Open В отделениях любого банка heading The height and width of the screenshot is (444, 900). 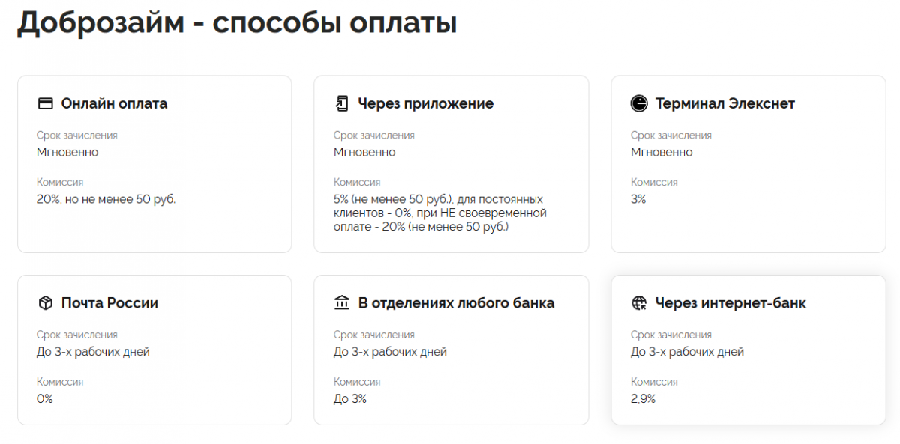click(456, 303)
